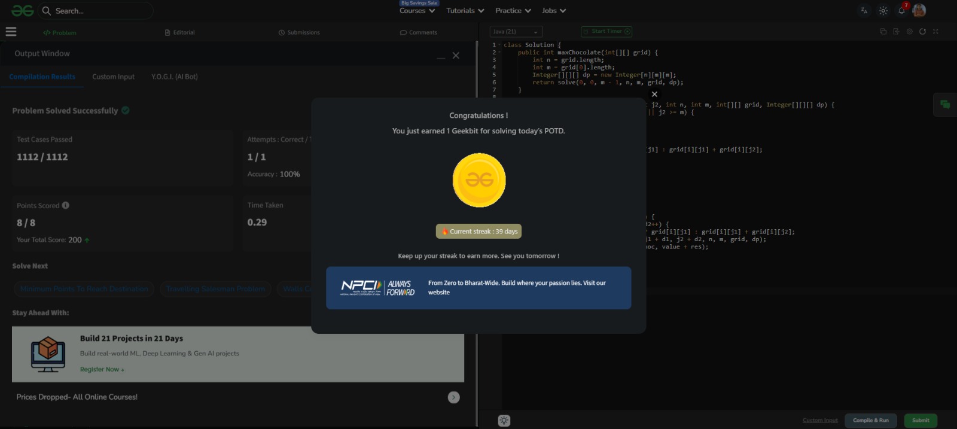Screen dimensions: 957x429
Task: Close the Congratulations popup
Action: pyautogui.click(x=654, y=94)
